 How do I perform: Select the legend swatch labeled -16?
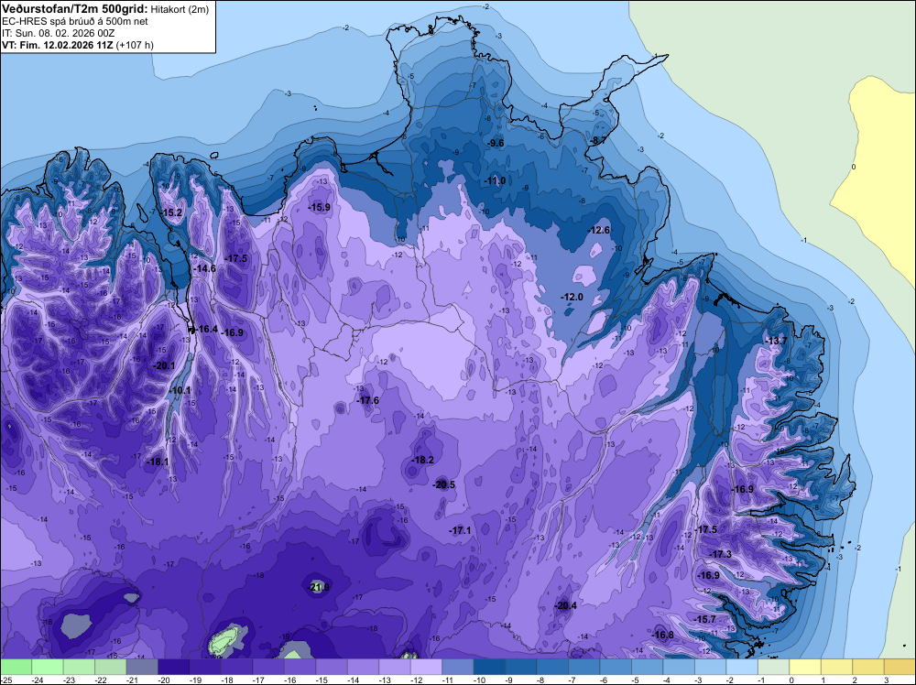pyautogui.click(x=300, y=668)
